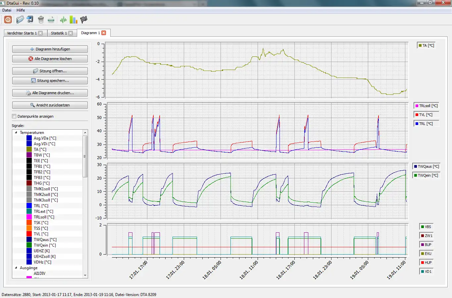Image resolution: width=452 pixels, height=298 pixels.
Task: Enable the Datenpunkte anzeigen checkbox
Action: pos(14,116)
